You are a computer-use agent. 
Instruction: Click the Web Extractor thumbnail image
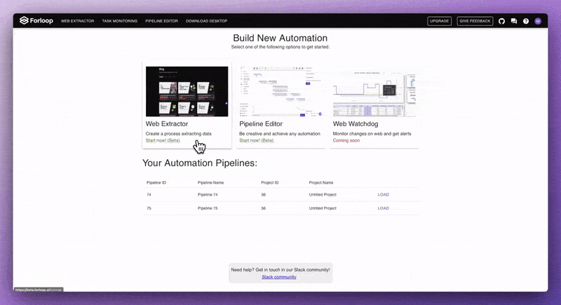click(187, 91)
